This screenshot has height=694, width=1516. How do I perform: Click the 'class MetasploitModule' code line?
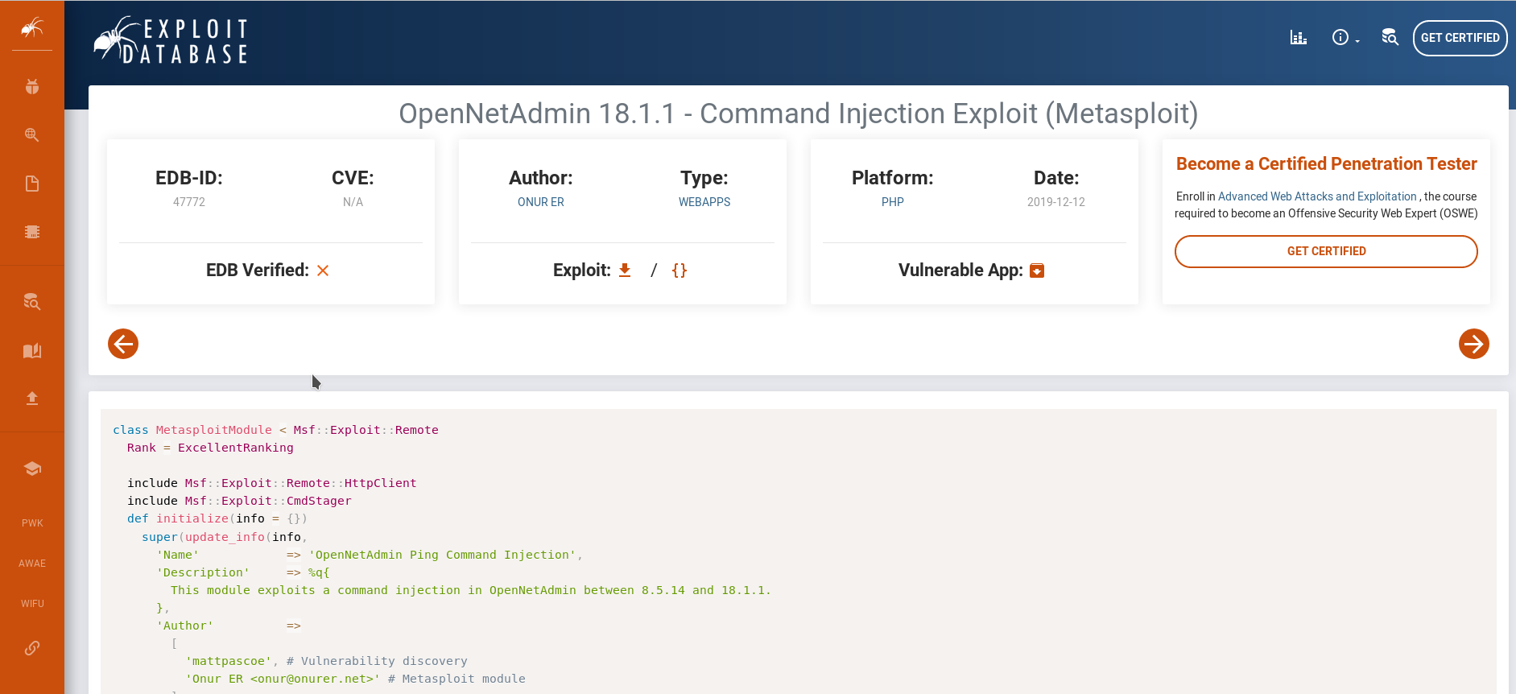(x=275, y=430)
